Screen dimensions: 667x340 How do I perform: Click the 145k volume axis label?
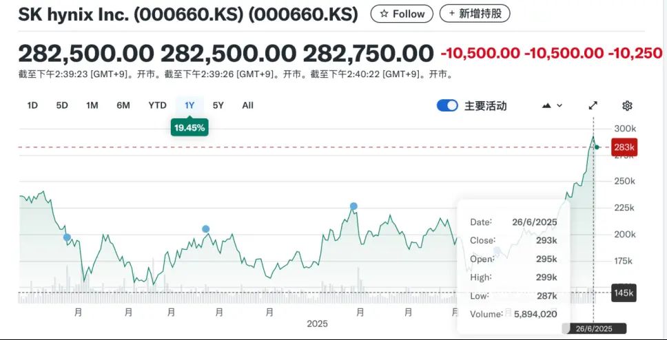click(624, 293)
